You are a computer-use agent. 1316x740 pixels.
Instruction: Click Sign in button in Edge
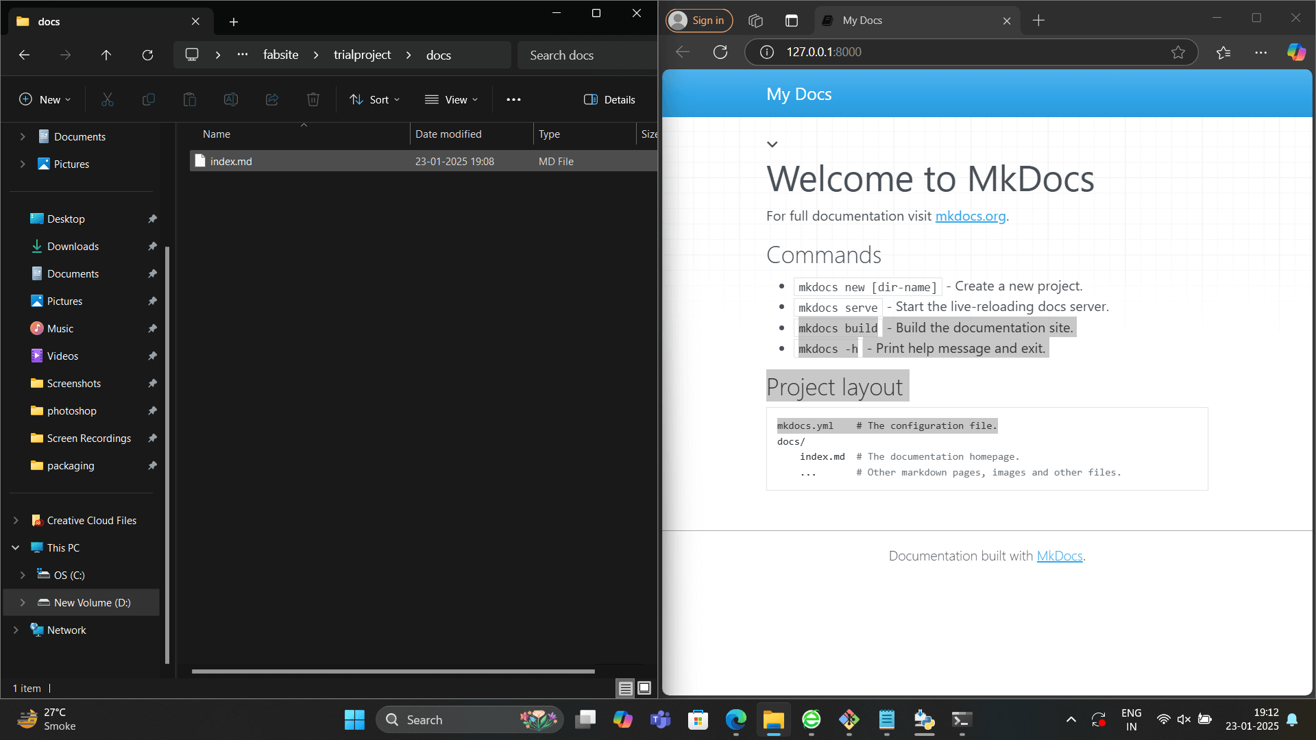point(699,21)
